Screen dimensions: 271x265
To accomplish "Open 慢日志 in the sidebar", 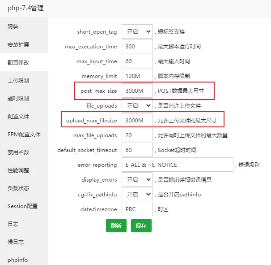I will (x=24, y=242).
